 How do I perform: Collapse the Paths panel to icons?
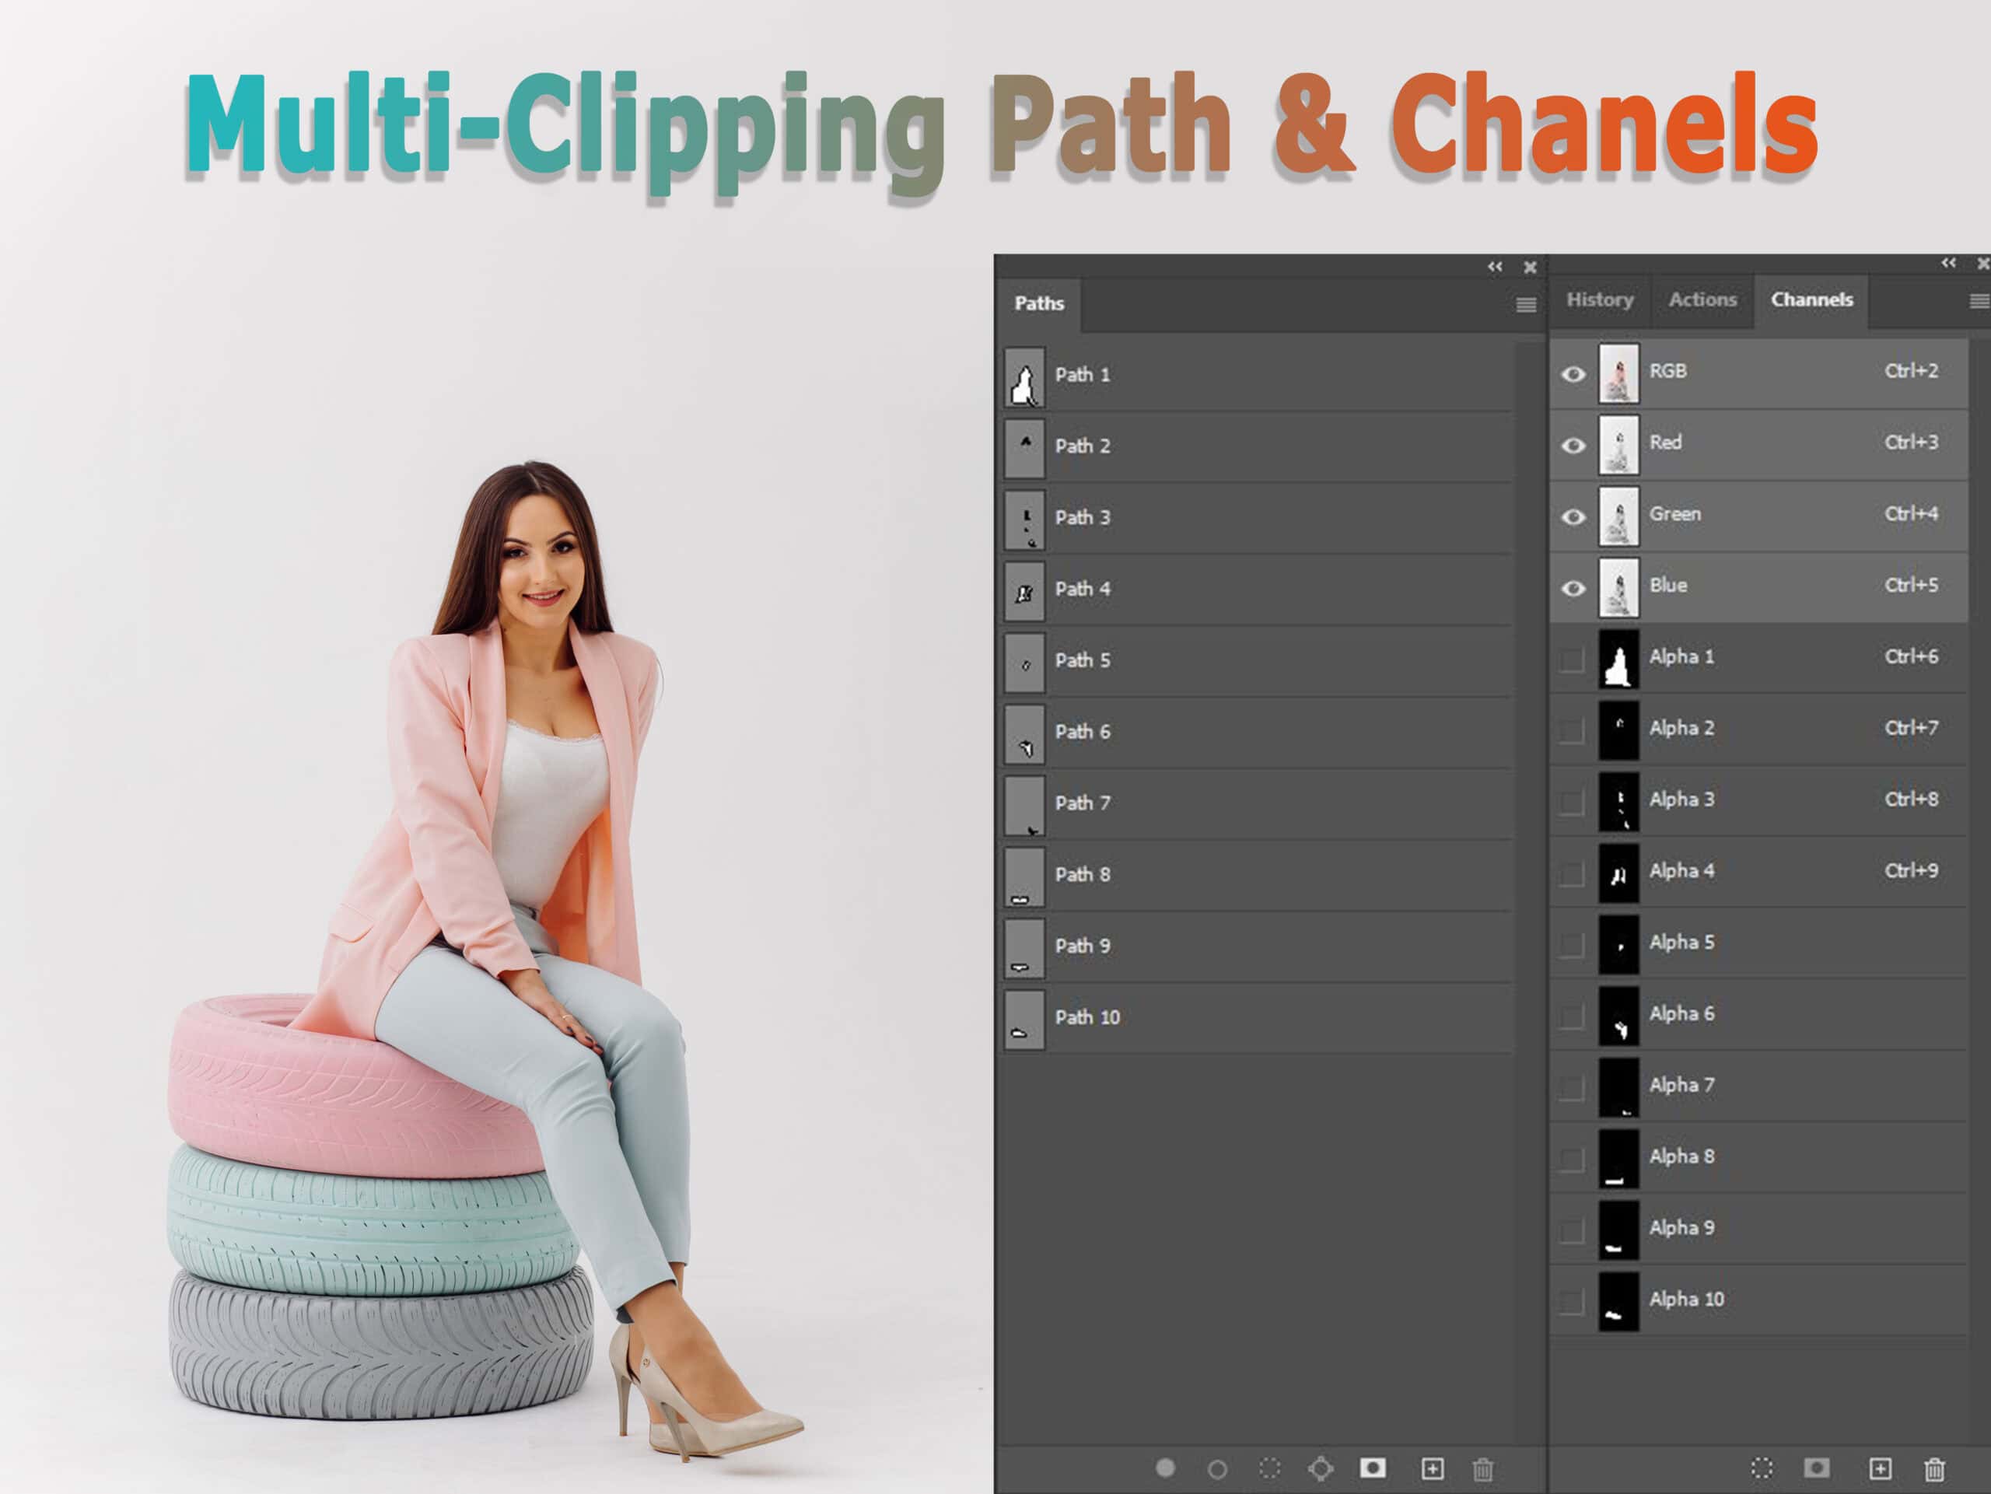click(x=1494, y=268)
